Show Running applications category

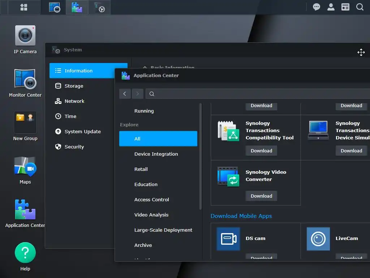coord(158,111)
